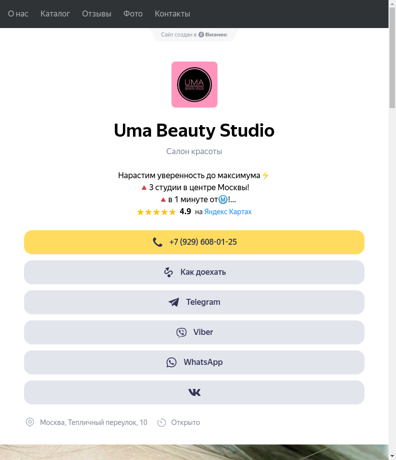Go to the Каталог section

pos(55,14)
